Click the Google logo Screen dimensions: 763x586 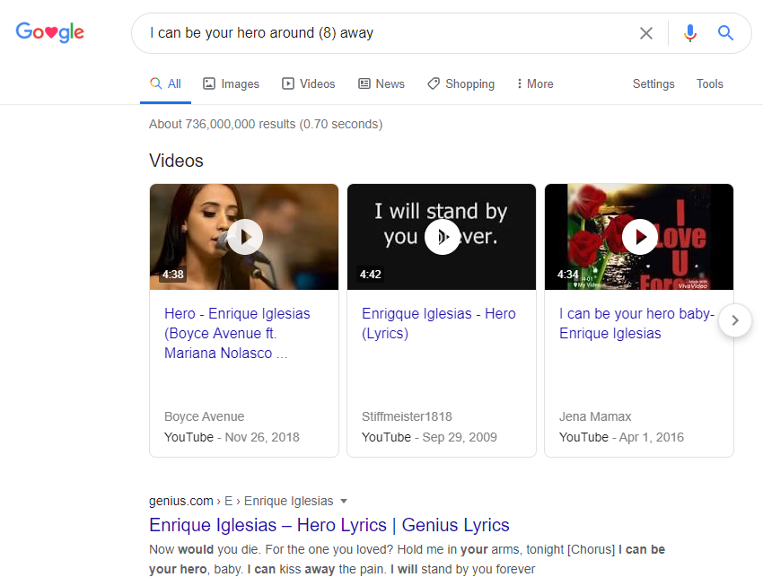click(49, 32)
